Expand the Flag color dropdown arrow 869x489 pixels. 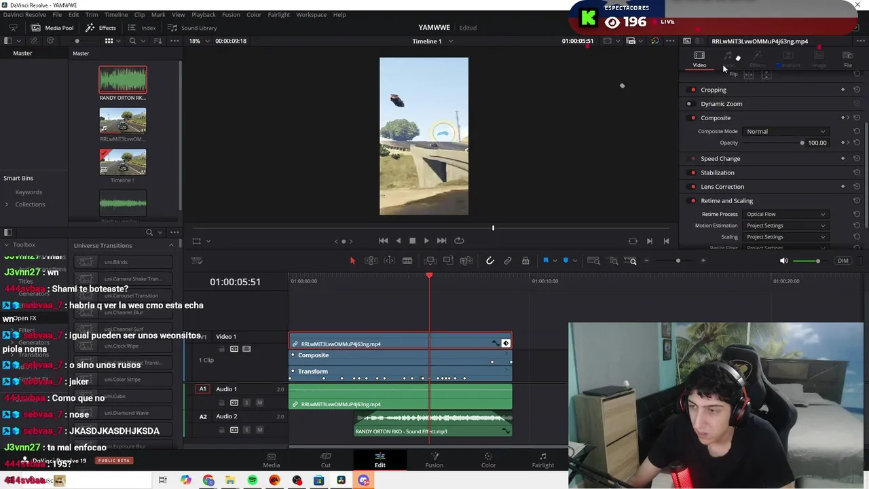click(554, 261)
